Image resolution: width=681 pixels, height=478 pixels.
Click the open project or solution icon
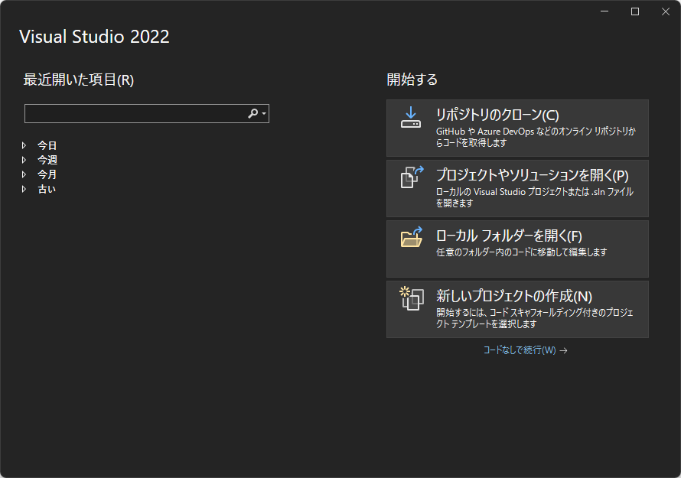coord(412,177)
